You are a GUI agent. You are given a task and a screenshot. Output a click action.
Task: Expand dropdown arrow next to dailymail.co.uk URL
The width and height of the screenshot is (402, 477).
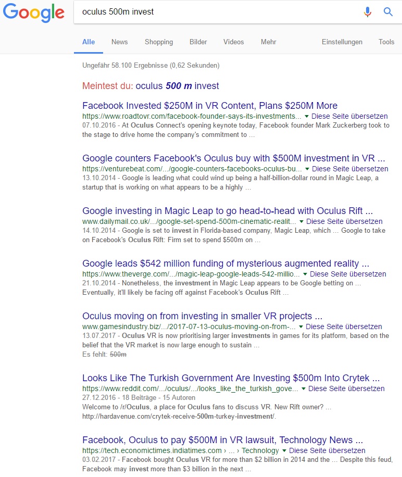coord(301,222)
